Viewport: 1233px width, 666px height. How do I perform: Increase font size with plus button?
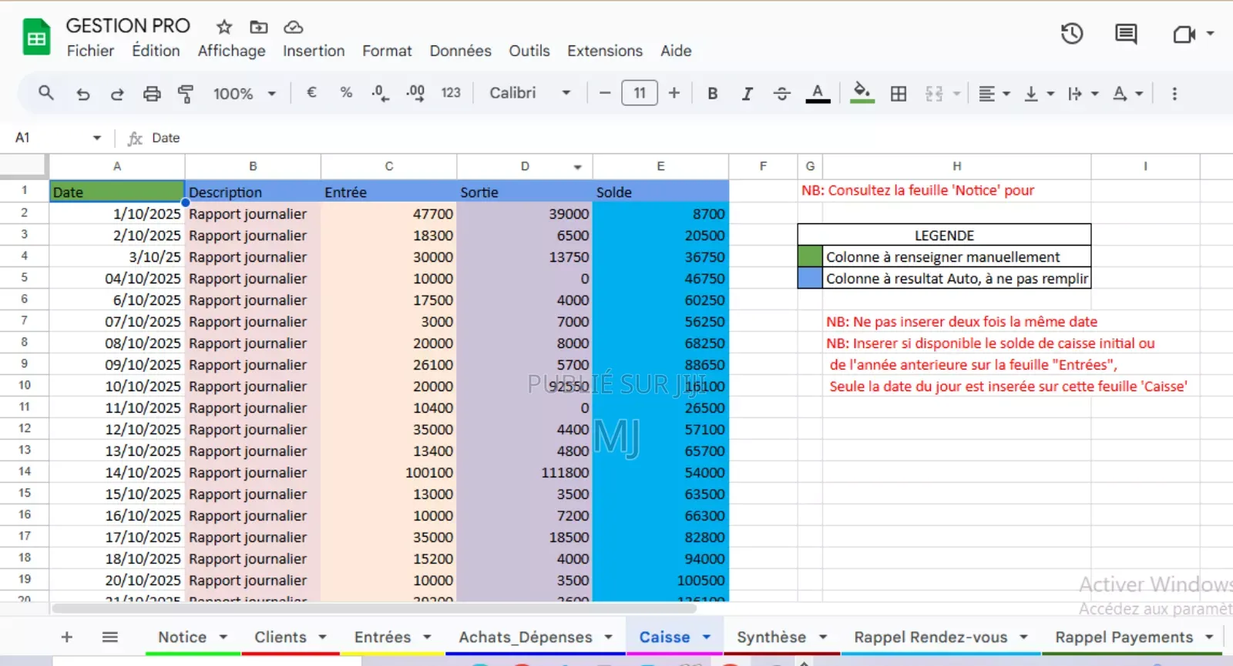(x=674, y=93)
